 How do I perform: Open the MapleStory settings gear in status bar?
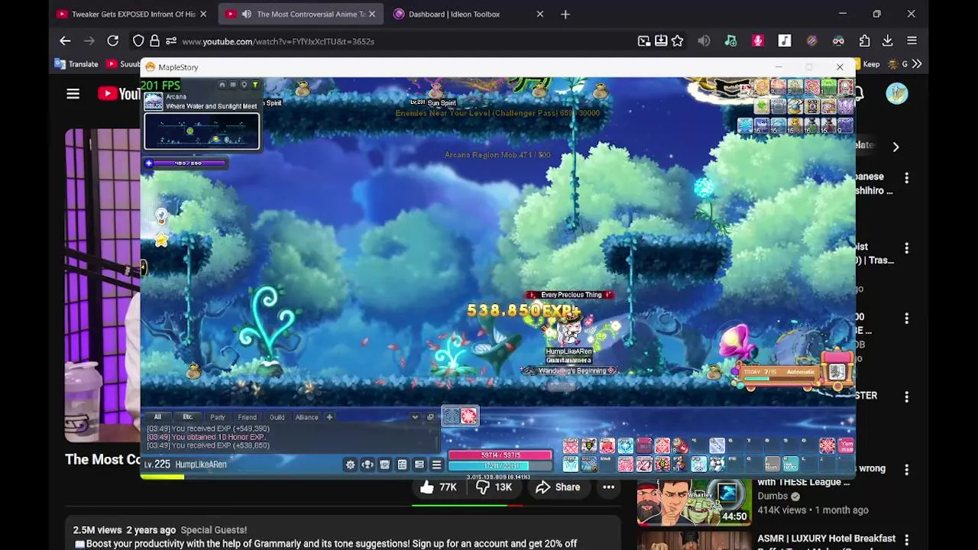pyautogui.click(x=351, y=464)
